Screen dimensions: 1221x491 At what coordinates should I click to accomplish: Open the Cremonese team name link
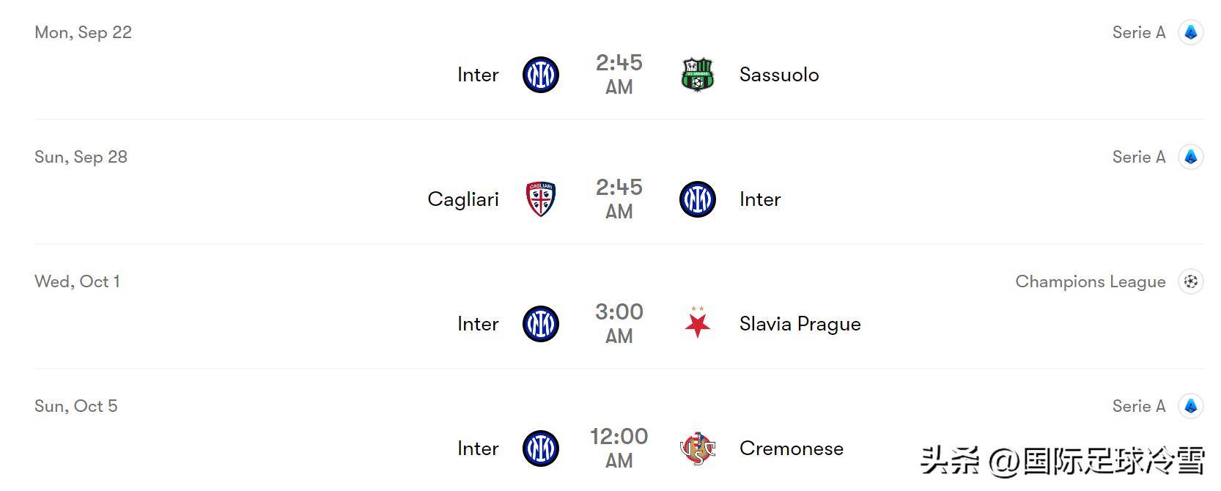tap(791, 448)
